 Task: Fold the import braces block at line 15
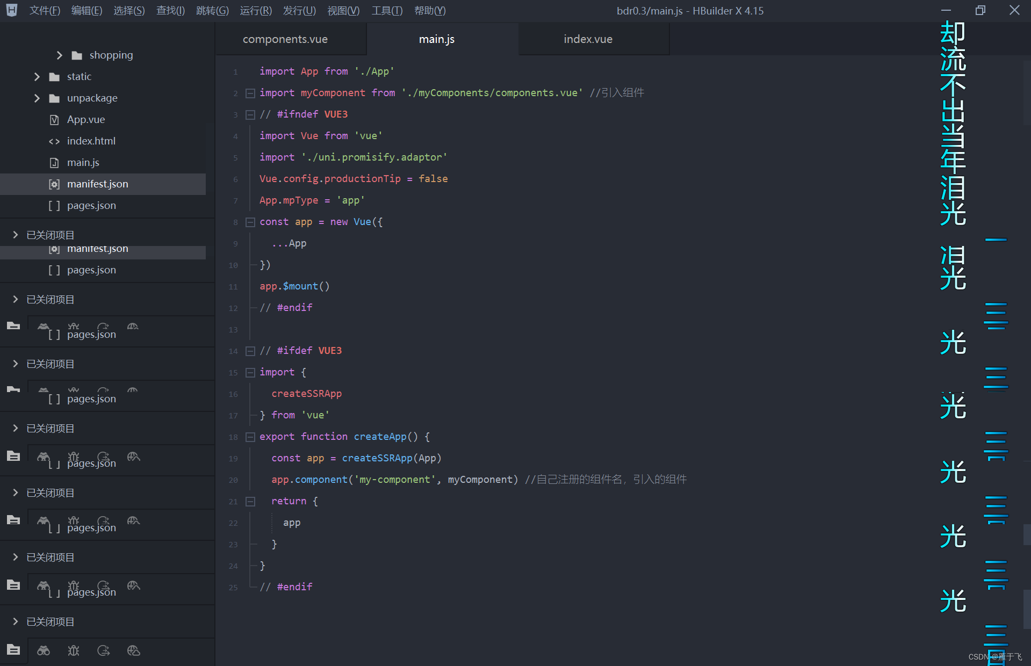pos(250,373)
